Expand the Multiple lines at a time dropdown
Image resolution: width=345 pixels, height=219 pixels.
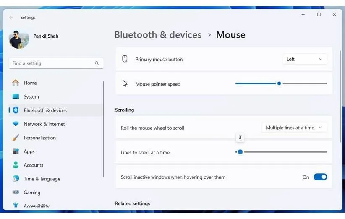[x=294, y=128]
